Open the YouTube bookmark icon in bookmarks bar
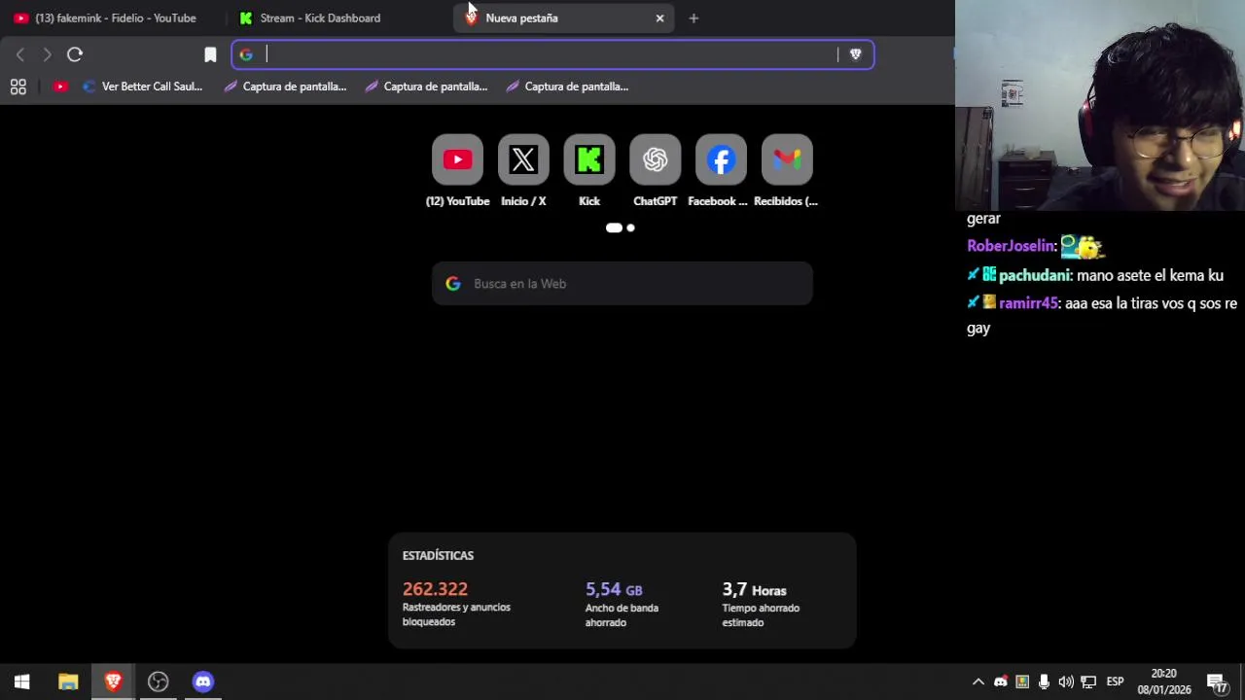 point(60,87)
